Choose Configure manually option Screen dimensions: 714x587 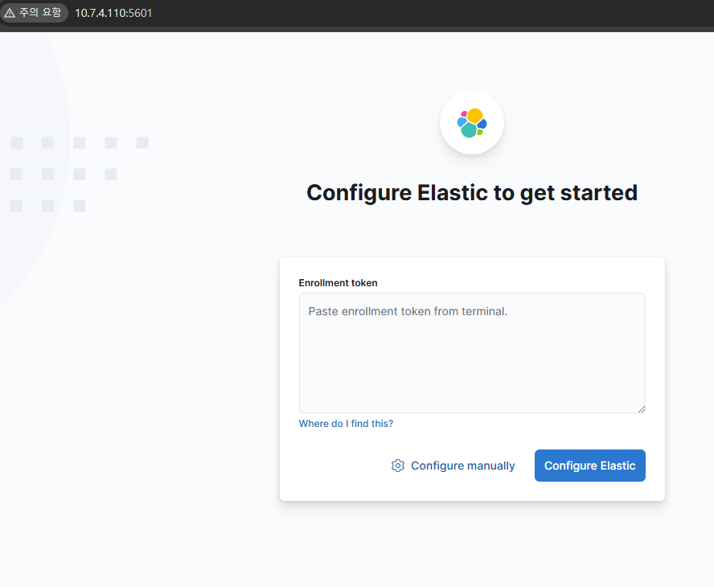[453, 466]
